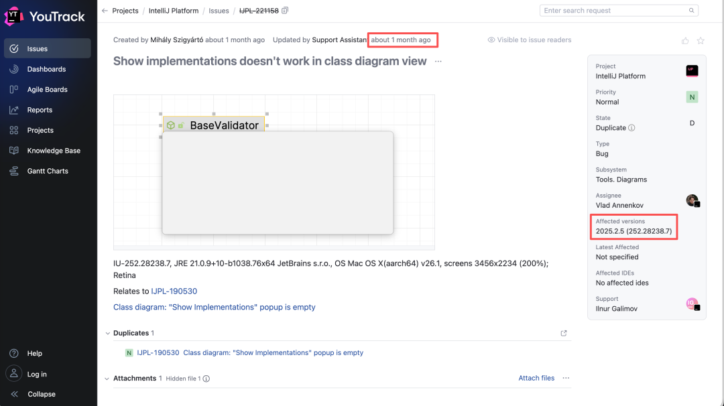724x406 pixels.
Task: Change the Priority field Normal
Action: pyautogui.click(x=607, y=102)
